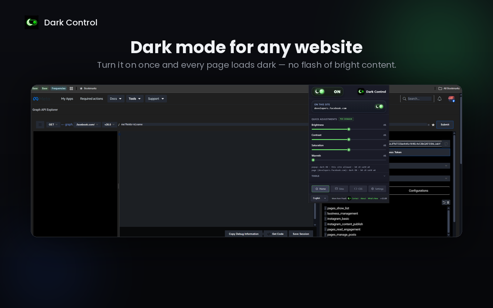Toggle dark mode for developers.facebook.com

click(379, 107)
